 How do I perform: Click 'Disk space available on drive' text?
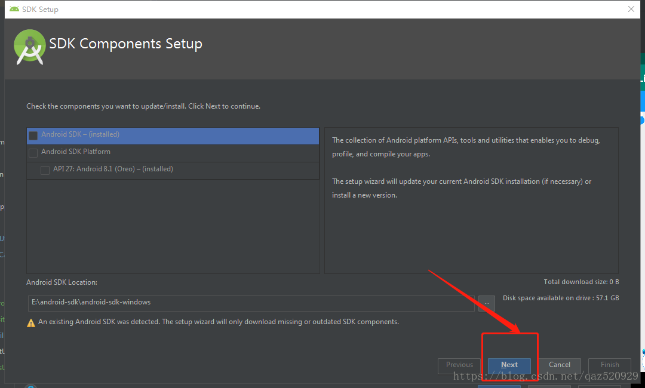[x=561, y=298]
